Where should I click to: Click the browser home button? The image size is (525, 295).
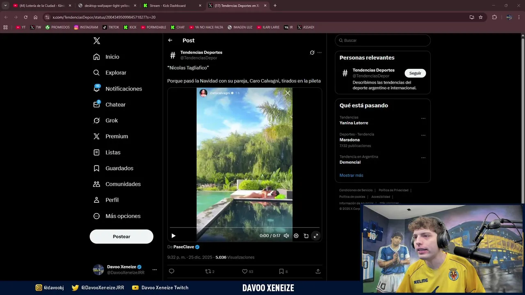35,17
